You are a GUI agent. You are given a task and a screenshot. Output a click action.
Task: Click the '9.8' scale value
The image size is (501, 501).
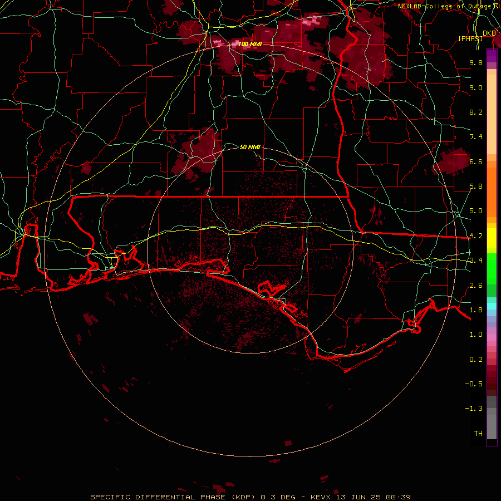(x=476, y=62)
